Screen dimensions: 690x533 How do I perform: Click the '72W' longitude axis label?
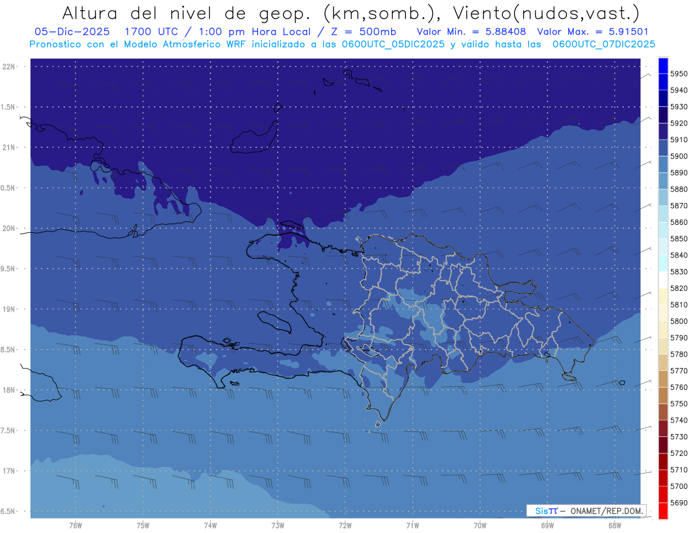coord(345,526)
